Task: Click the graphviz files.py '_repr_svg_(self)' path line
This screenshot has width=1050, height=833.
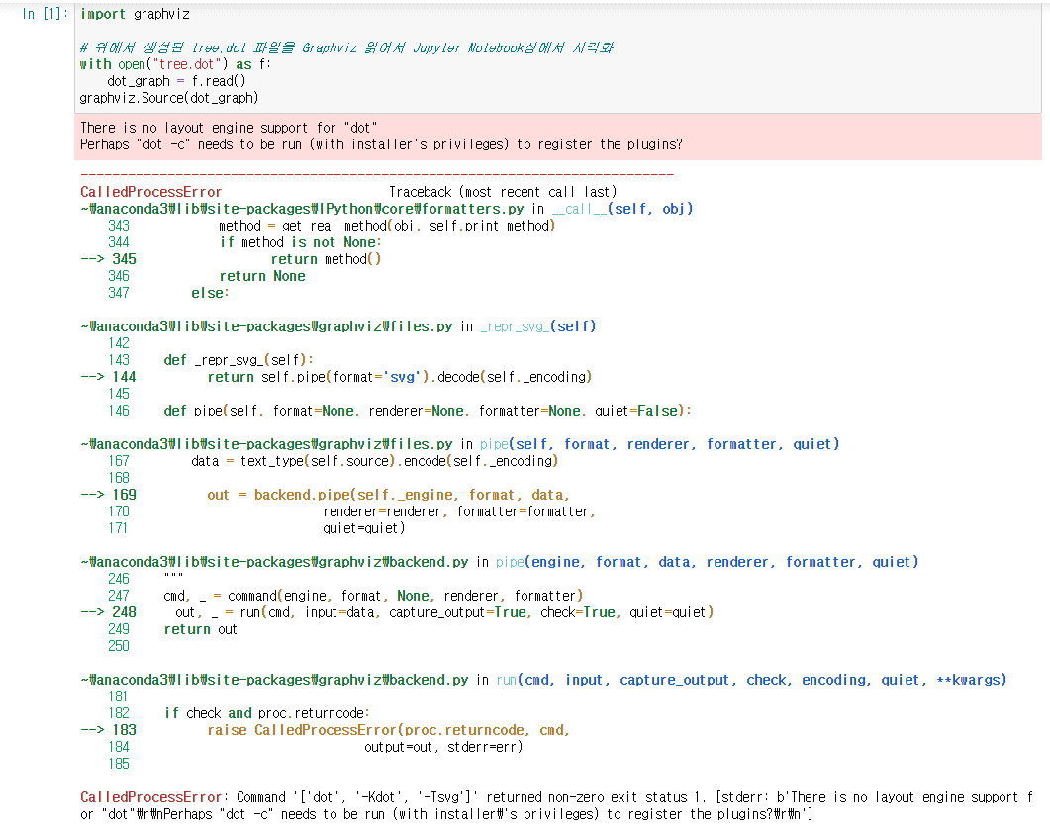Action: pyautogui.click(x=338, y=326)
